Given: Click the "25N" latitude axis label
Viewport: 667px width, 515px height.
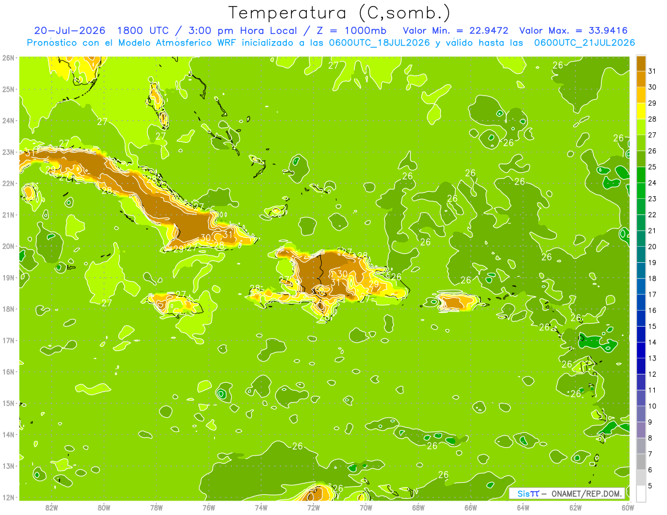Looking at the screenshot, I should [x=8, y=89].
